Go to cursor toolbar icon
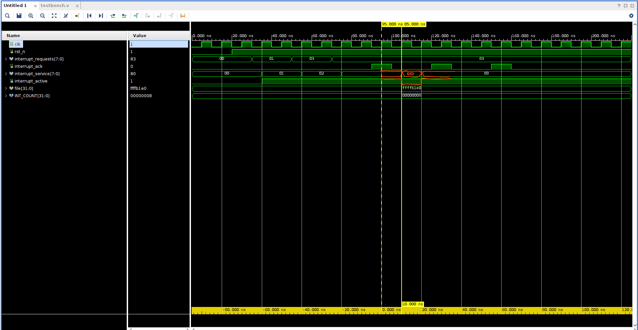Image resolution: width=638 pixels, height=330 pixels. tap(78, 16)
